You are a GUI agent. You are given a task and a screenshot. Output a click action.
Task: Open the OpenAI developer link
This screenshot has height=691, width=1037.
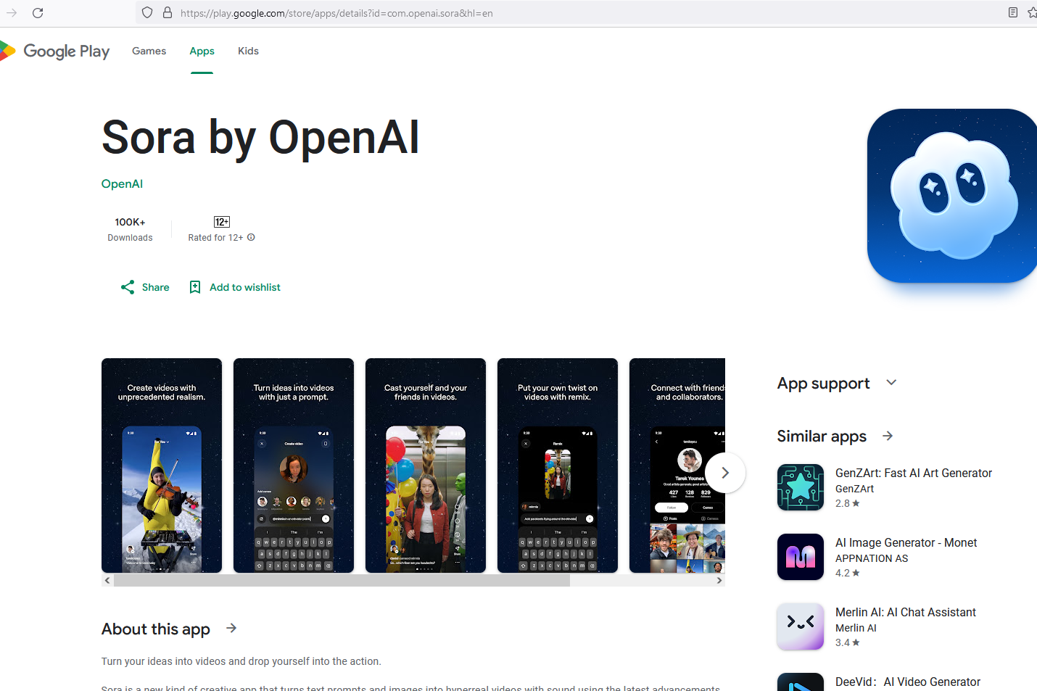tap(122, 183)
